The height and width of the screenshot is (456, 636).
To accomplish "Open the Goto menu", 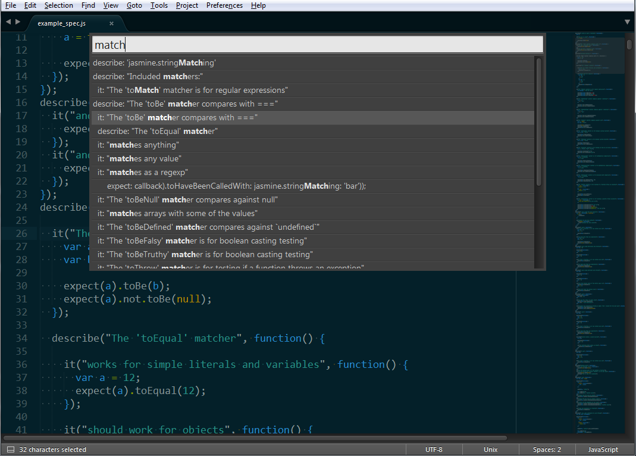I will 134,5.
